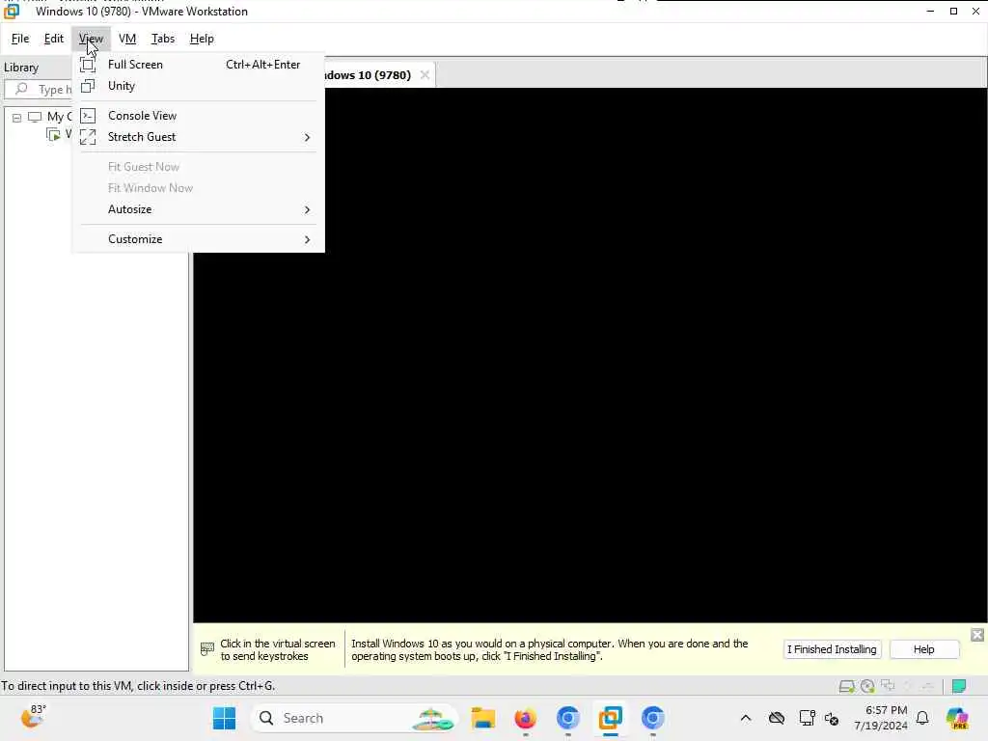Click the hard disk status icon
The width and height of the screenshot is (988, 741).
tap(847, 686)
